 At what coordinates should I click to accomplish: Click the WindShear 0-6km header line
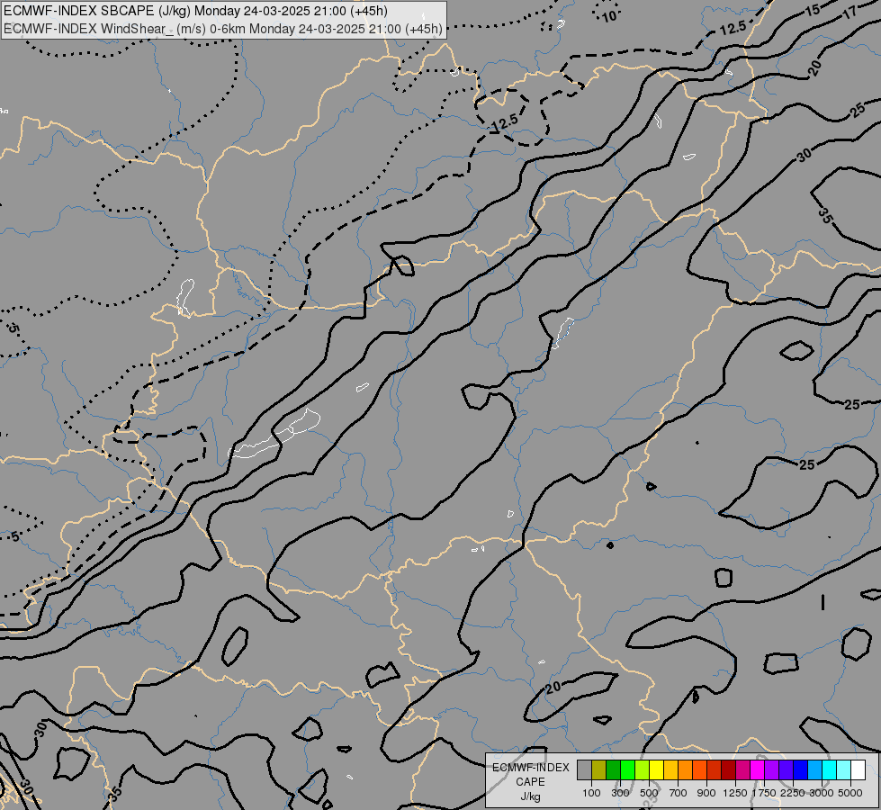(x=222, y=29)
